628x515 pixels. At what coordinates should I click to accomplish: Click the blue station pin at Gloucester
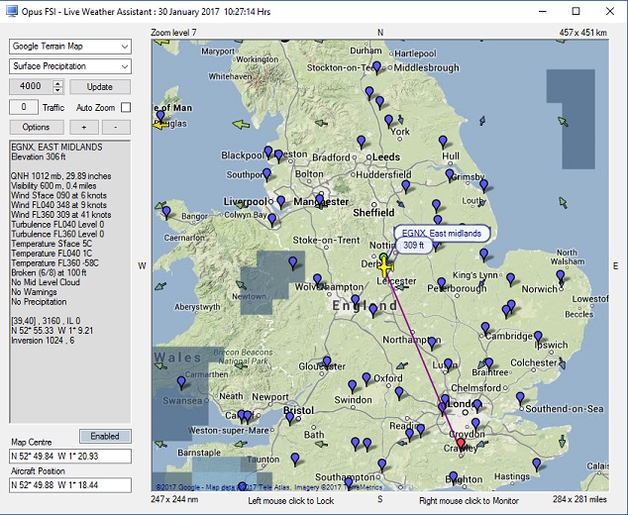pos(327,362)
